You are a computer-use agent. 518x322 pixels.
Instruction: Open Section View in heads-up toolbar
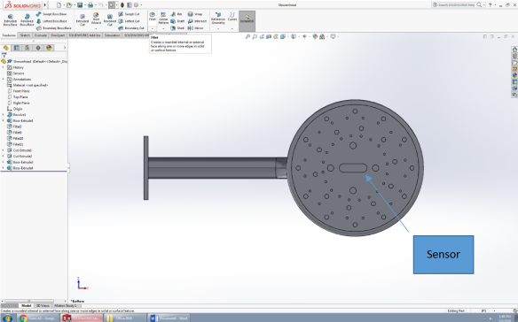pyautogui.click(x=269, y=36)
